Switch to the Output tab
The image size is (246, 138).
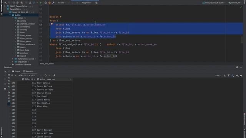pyautogui.click(x=16, y=71)
